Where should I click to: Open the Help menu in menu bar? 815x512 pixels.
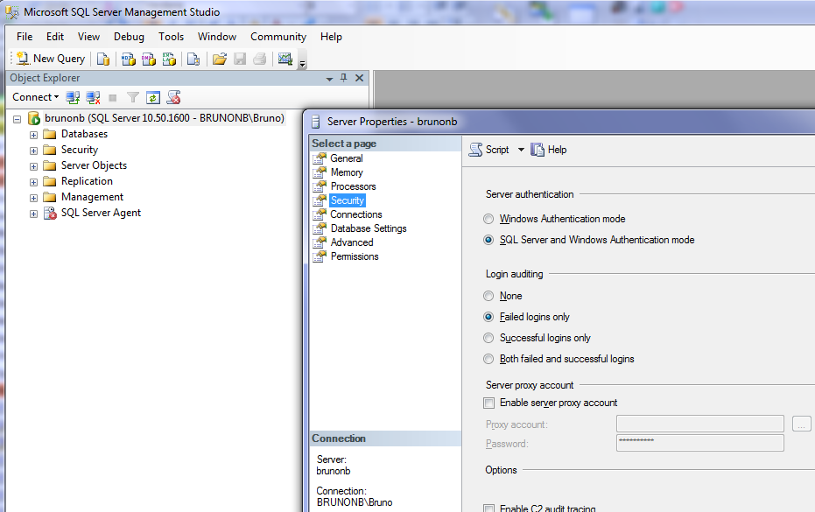[331, 37]
